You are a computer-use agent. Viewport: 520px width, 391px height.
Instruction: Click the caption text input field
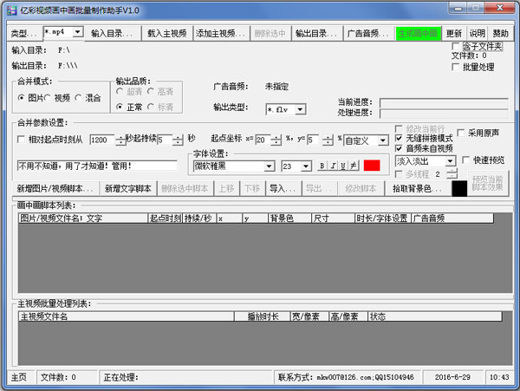point(96,165)
